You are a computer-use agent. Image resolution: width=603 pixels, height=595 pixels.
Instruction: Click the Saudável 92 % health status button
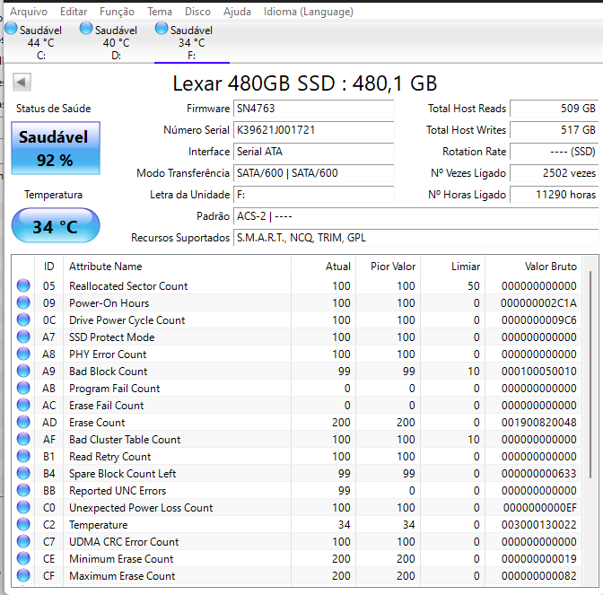[56, 148]
